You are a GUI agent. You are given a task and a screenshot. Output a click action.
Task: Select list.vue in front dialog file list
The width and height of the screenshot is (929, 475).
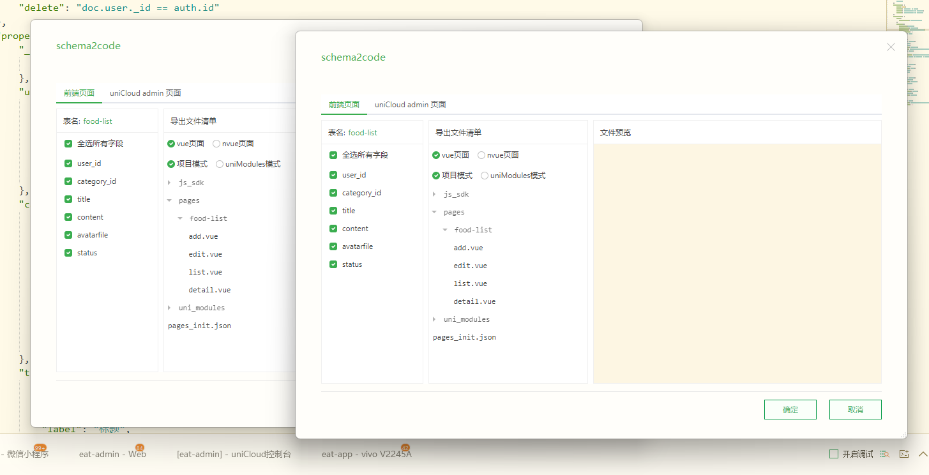point(470,283)
